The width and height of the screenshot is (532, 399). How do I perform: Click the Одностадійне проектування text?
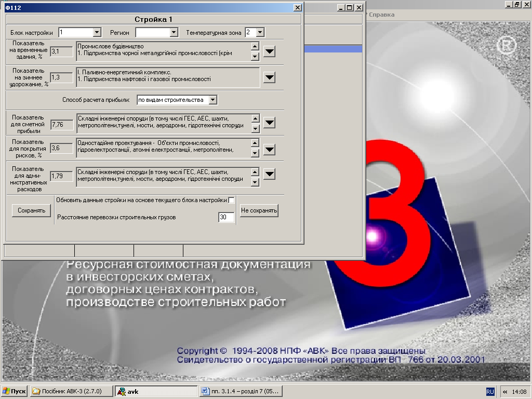[115, 143]
